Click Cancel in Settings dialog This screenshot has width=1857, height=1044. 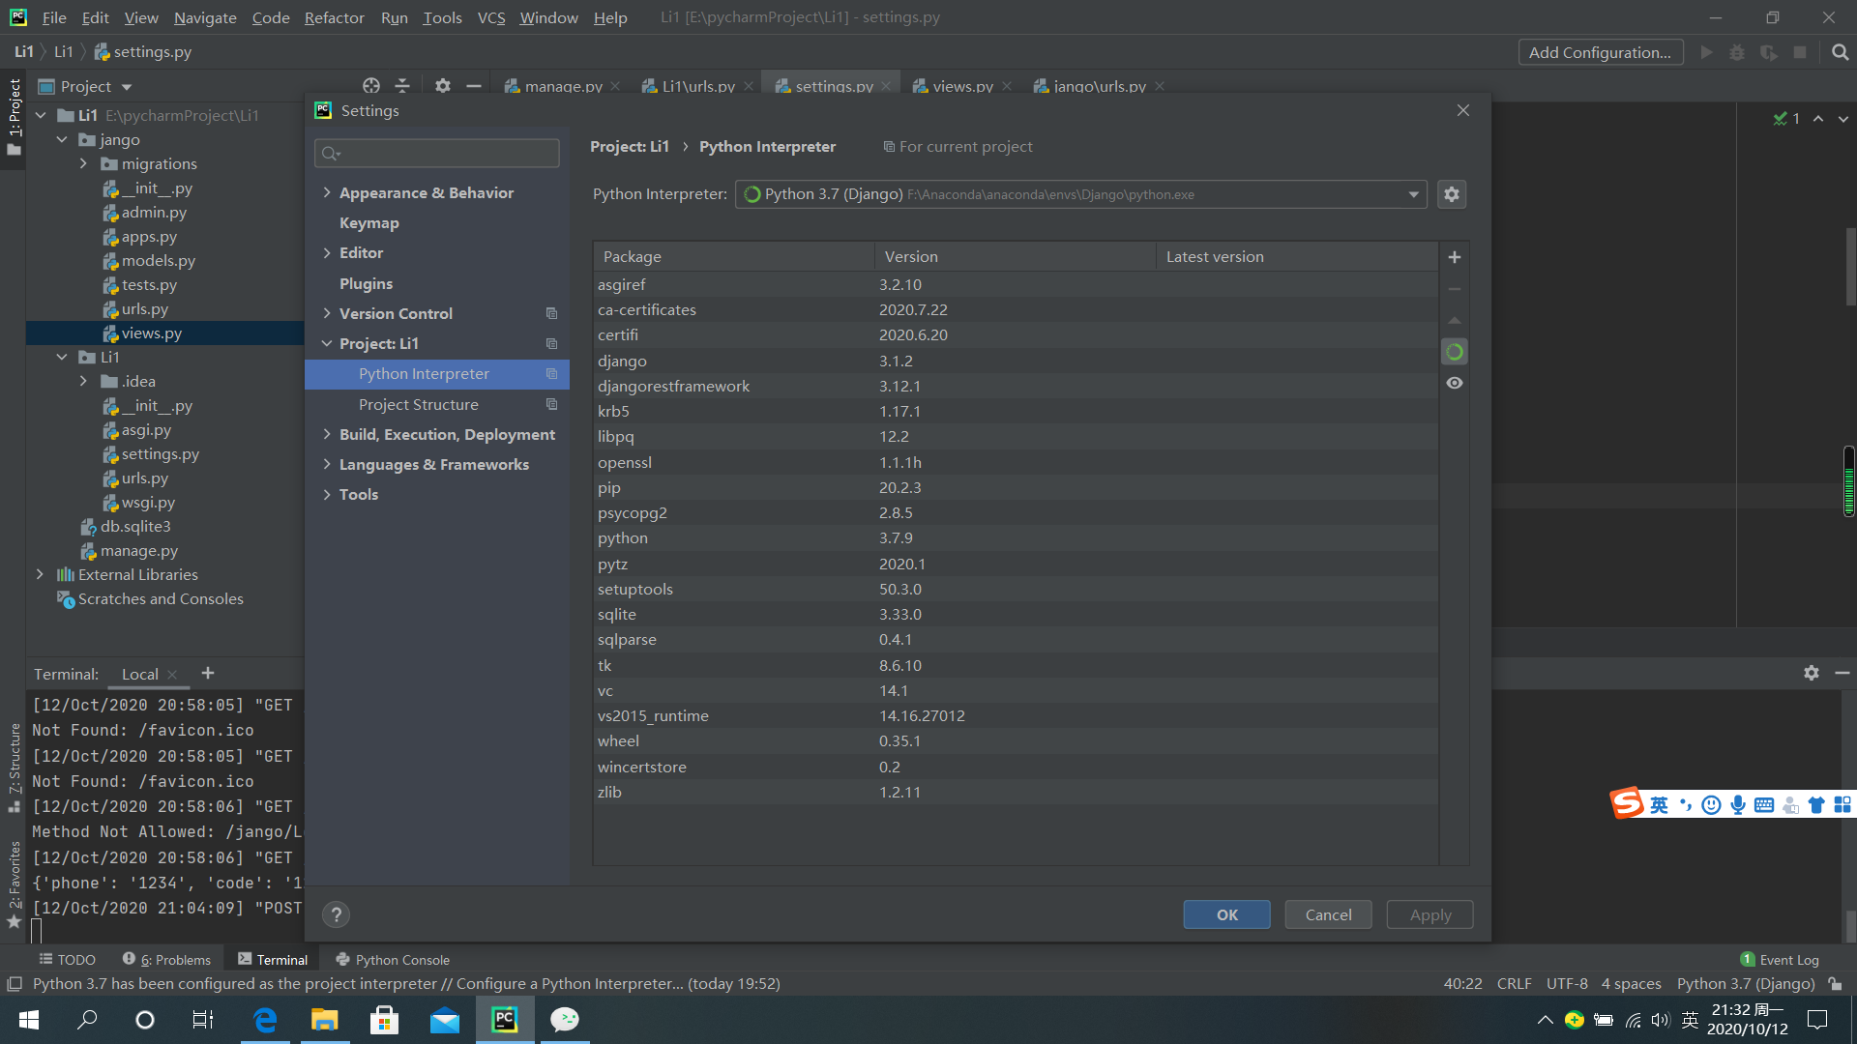click(x=1328, y=914)
